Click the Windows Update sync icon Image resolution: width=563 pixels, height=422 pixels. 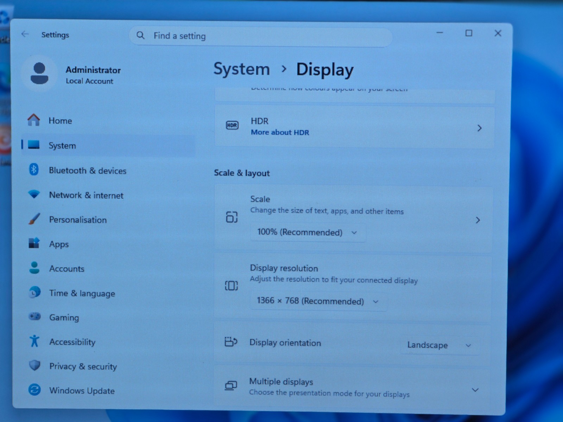pos(34,390)
